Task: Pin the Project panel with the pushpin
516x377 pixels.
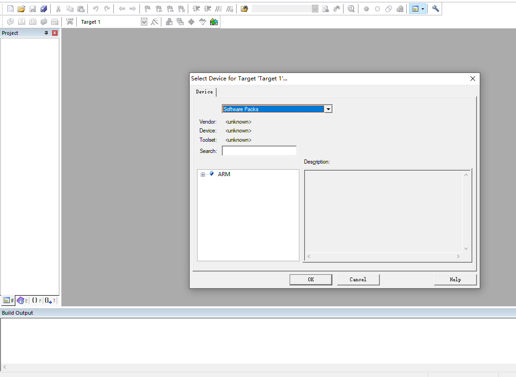Action: pos(46,33)
